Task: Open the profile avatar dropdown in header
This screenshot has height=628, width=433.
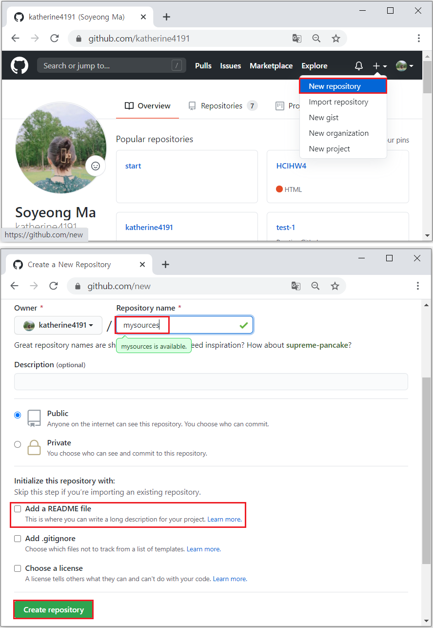Action: (405, 66)
